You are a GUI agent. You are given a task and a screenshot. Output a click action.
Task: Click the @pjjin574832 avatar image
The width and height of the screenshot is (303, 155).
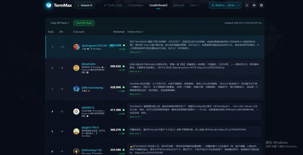[x=76, y=131]
